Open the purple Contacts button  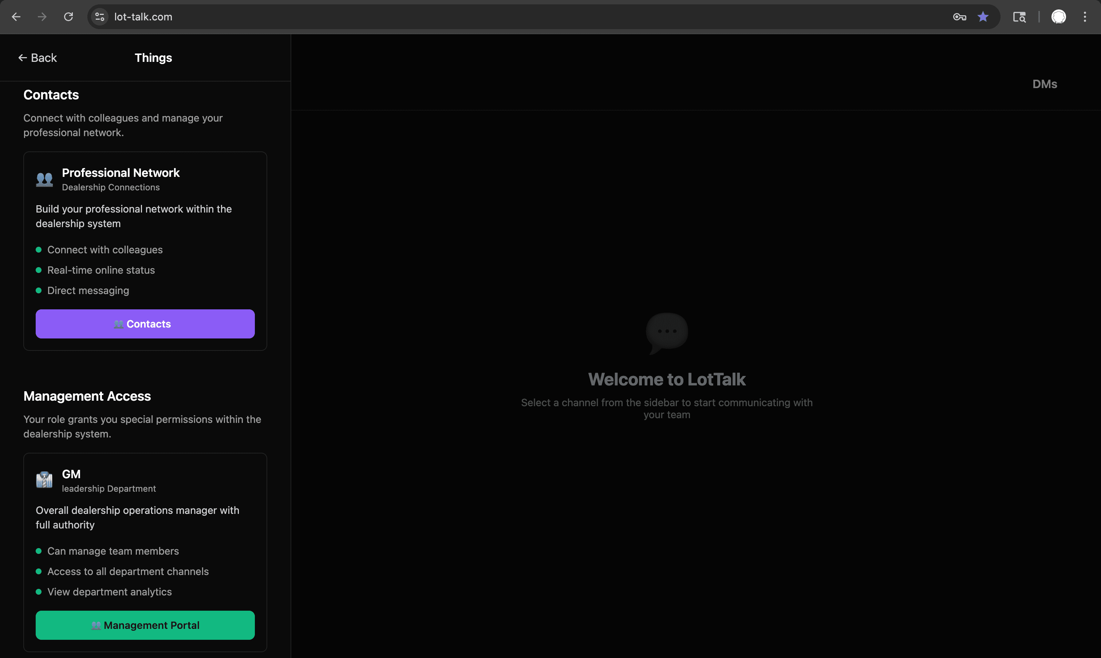coord(145,324)
